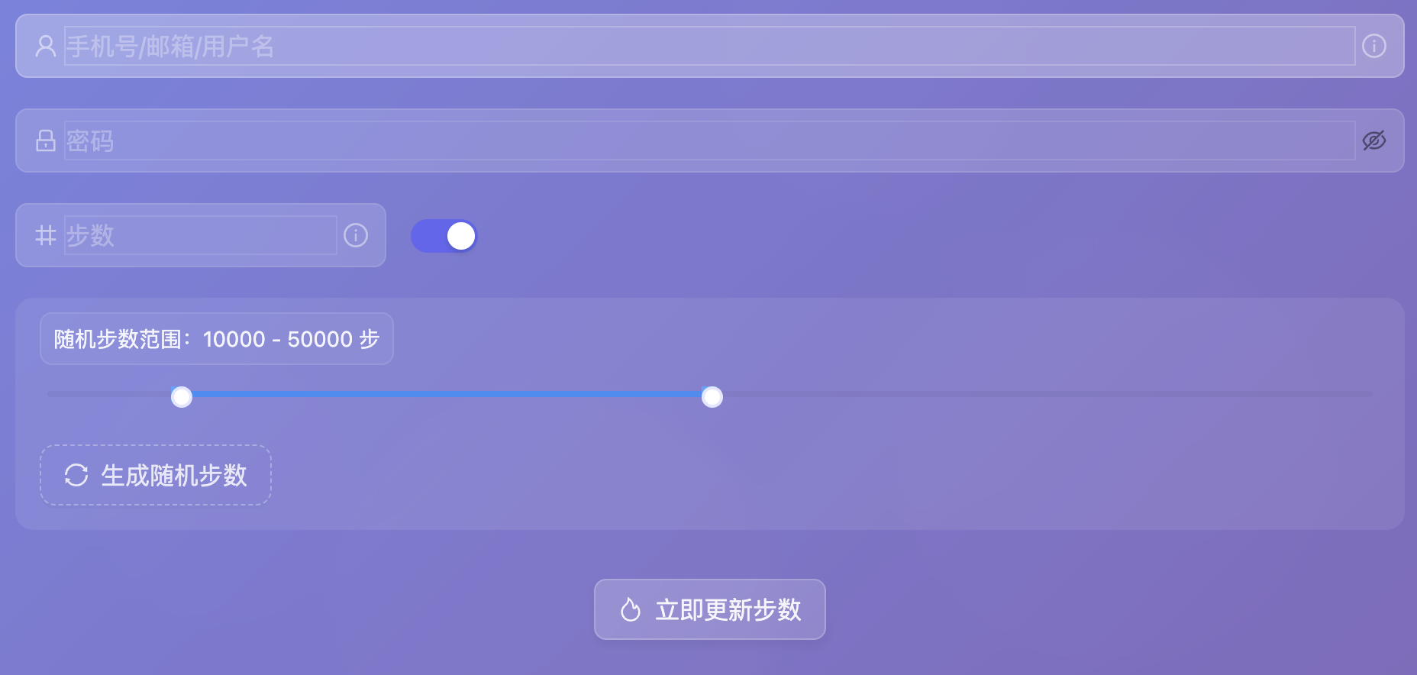Click the user profile icon in username field
Viewport: 1417px width, 675px height.
click(46, 46)
